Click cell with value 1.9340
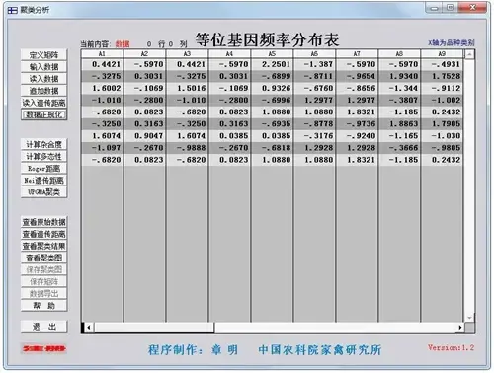494x373 pixels. [399, 76]
